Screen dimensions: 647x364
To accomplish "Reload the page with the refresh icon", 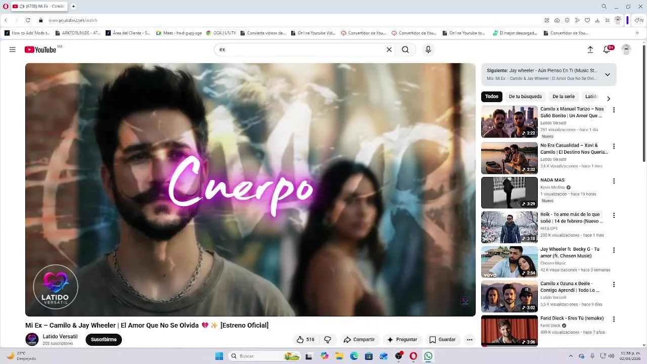I will 28,20.
